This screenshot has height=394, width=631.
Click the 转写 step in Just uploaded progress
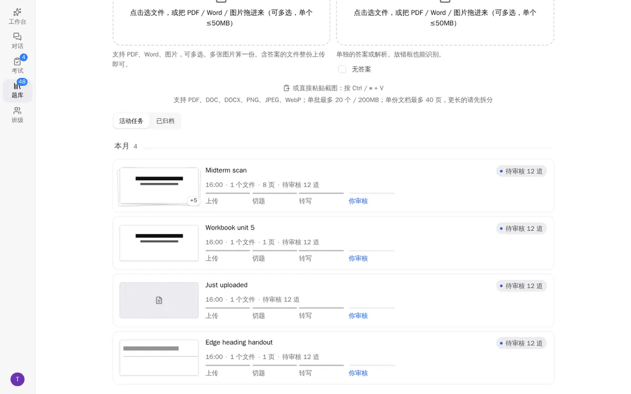click(306, 315)
